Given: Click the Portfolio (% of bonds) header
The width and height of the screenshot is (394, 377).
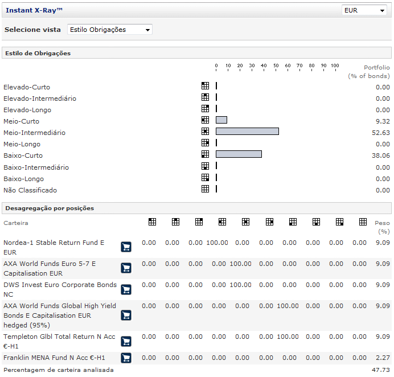Looking at the screenshot, I should click(x=369, y=72).
